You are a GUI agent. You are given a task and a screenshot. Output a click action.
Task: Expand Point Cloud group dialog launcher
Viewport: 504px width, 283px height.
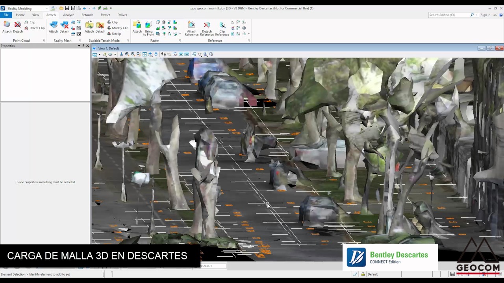tap(44, 40)
